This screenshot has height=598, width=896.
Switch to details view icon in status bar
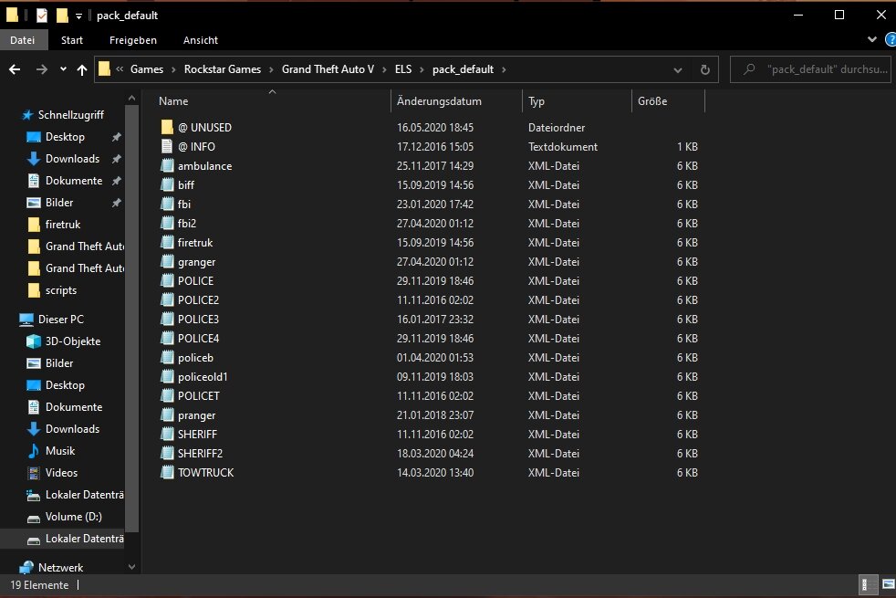[864, 583]
